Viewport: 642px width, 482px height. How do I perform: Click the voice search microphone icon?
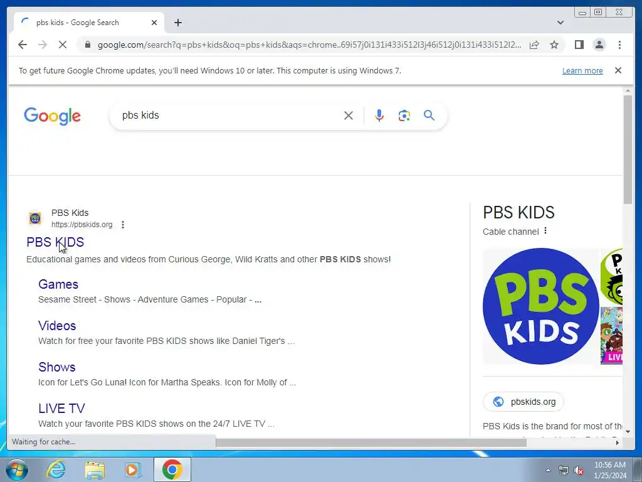click(x=379, y=115)
